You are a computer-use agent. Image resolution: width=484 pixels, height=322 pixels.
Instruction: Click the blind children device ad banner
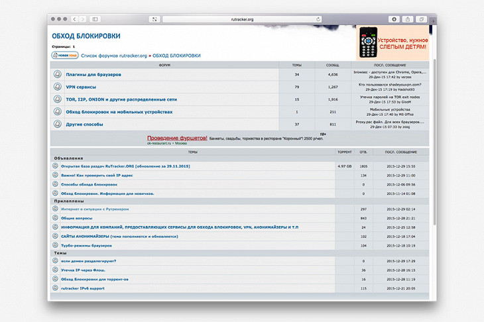click(393, 44)
